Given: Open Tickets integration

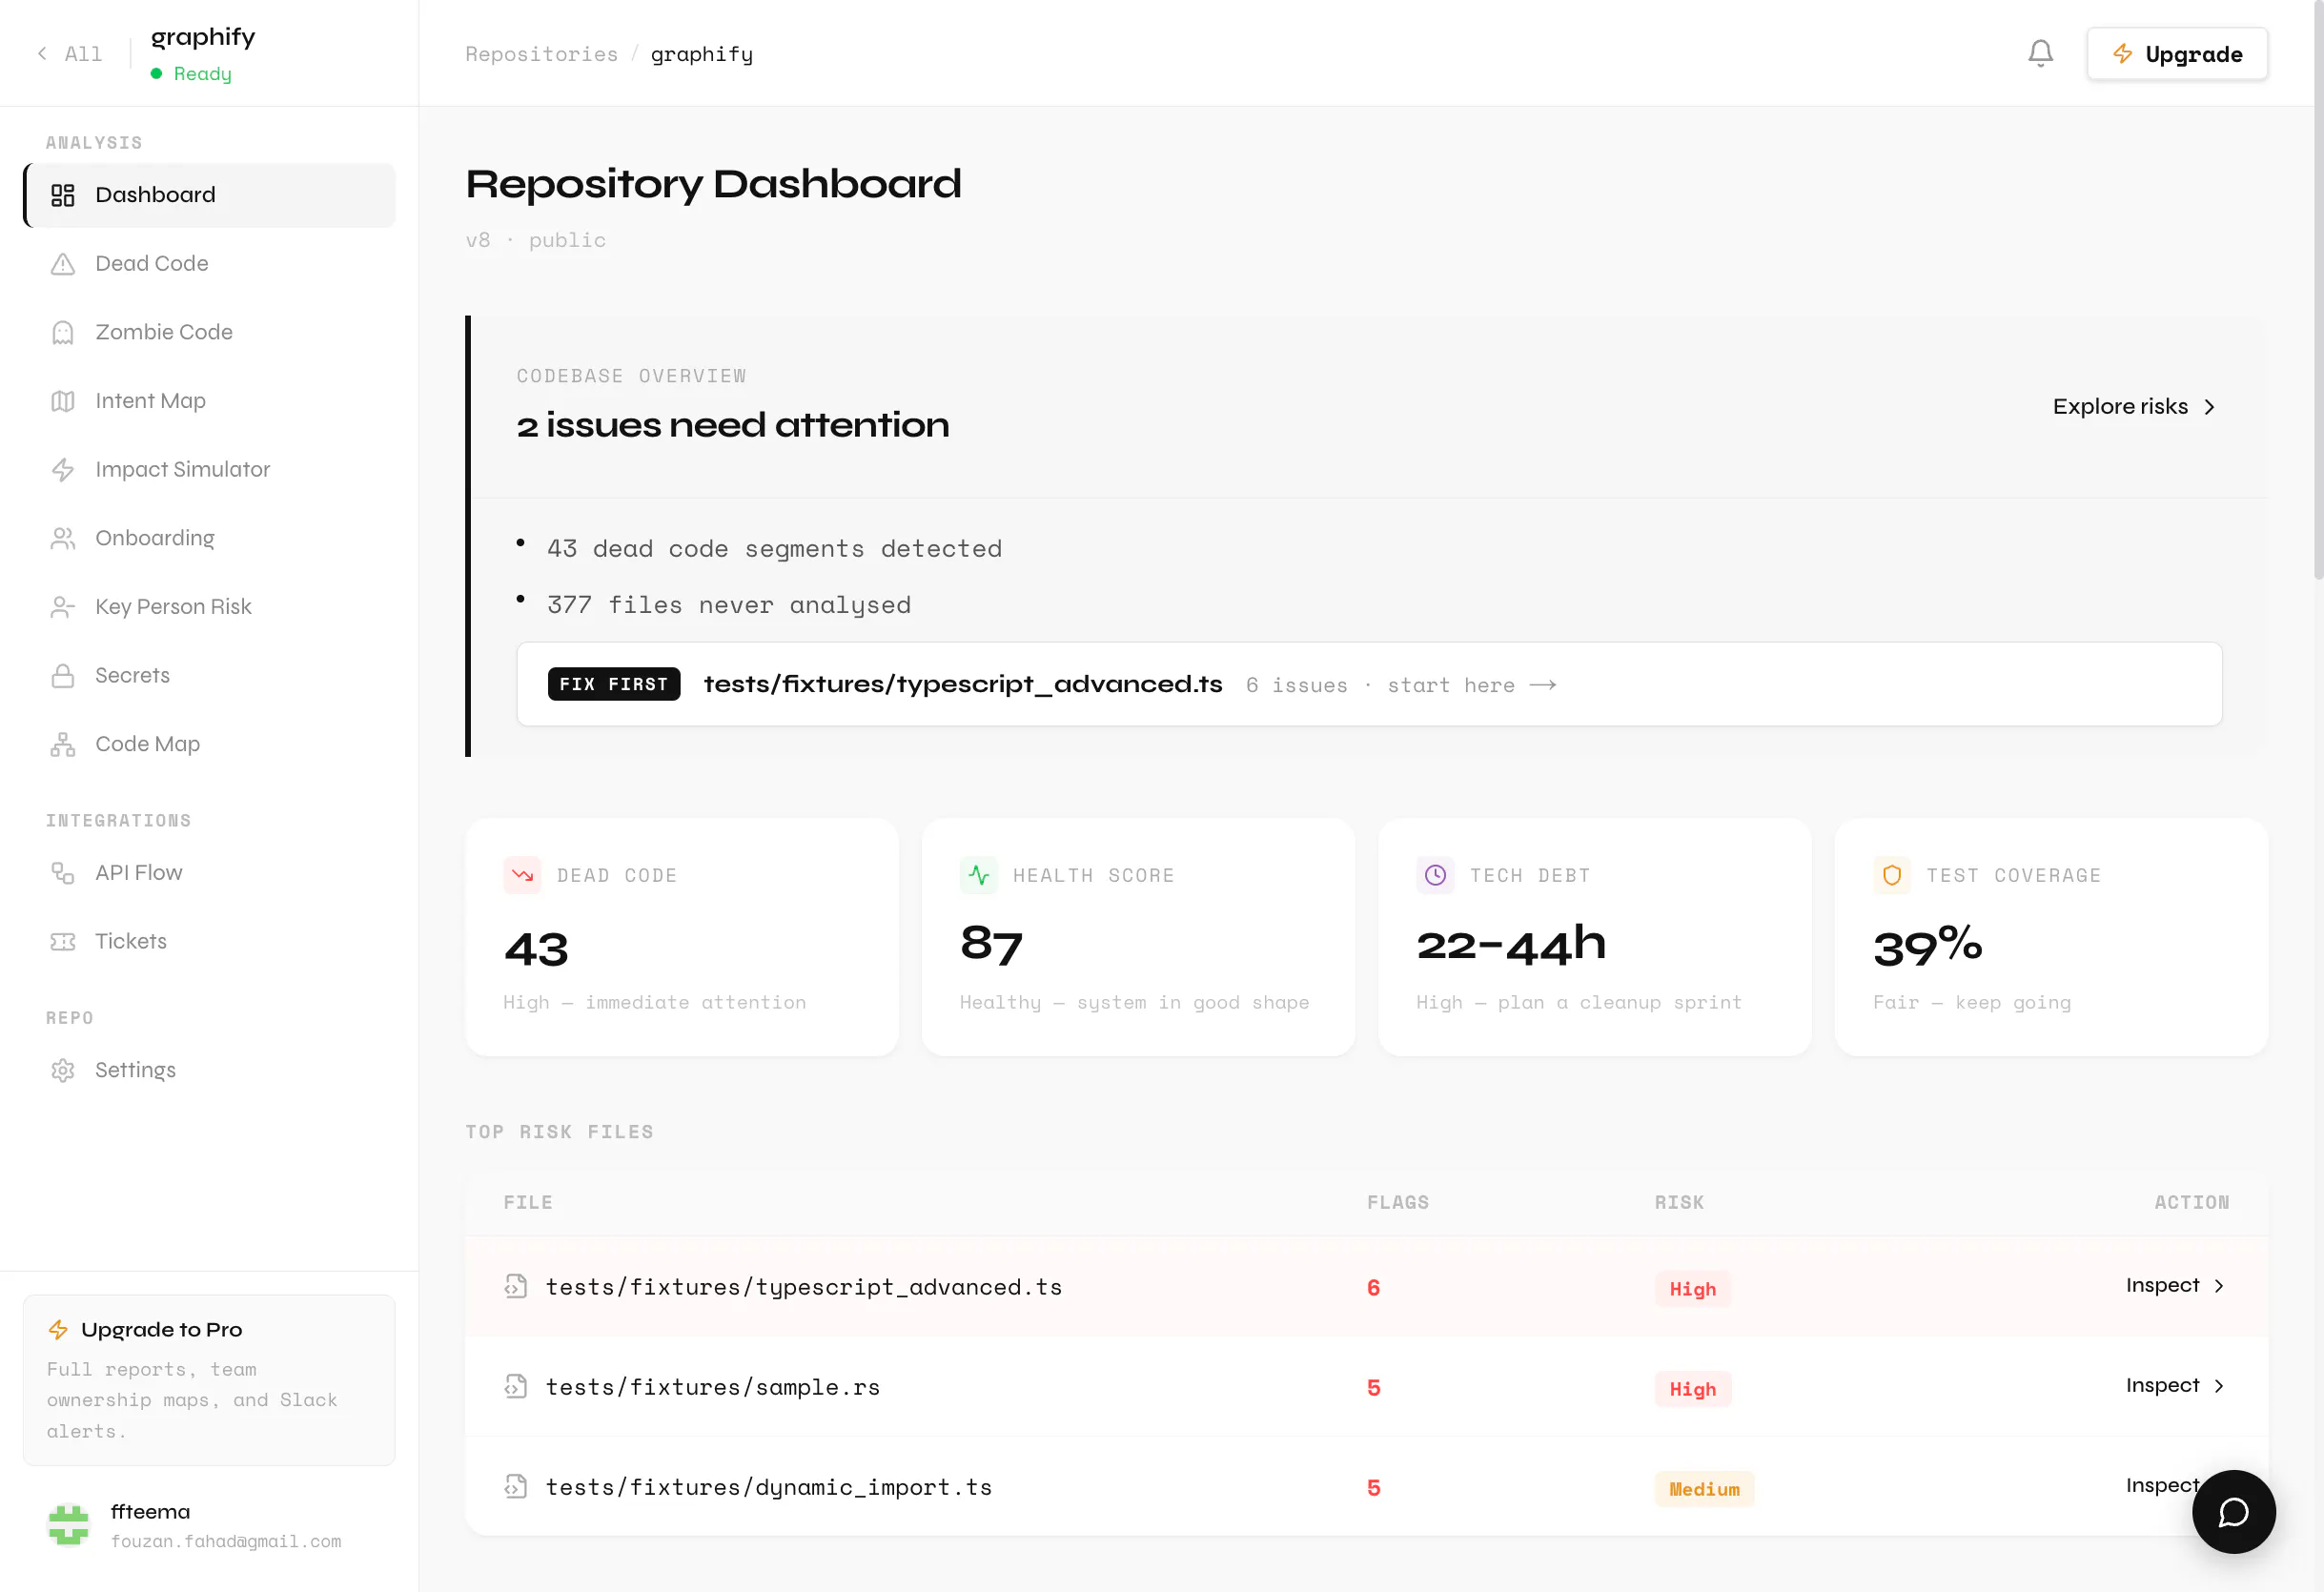Looking at the screenshot, I should (x=210, y=942).
